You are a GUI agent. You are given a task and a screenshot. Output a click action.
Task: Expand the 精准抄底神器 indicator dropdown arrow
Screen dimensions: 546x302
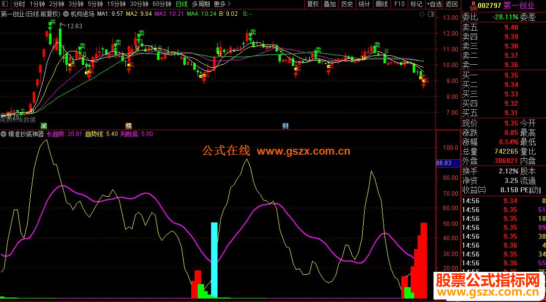pyautogui.click(x=3, y=134)
